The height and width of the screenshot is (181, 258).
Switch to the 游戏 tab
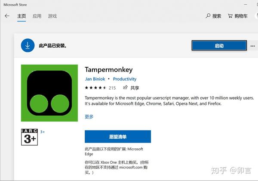click(52, 16)
